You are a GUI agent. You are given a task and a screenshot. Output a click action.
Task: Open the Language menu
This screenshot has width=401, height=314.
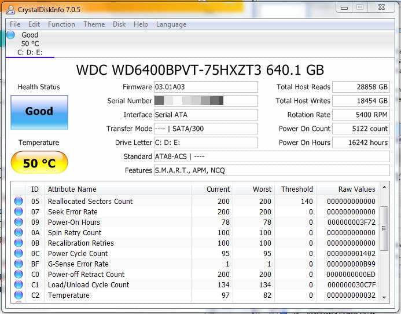coord(171,24)
